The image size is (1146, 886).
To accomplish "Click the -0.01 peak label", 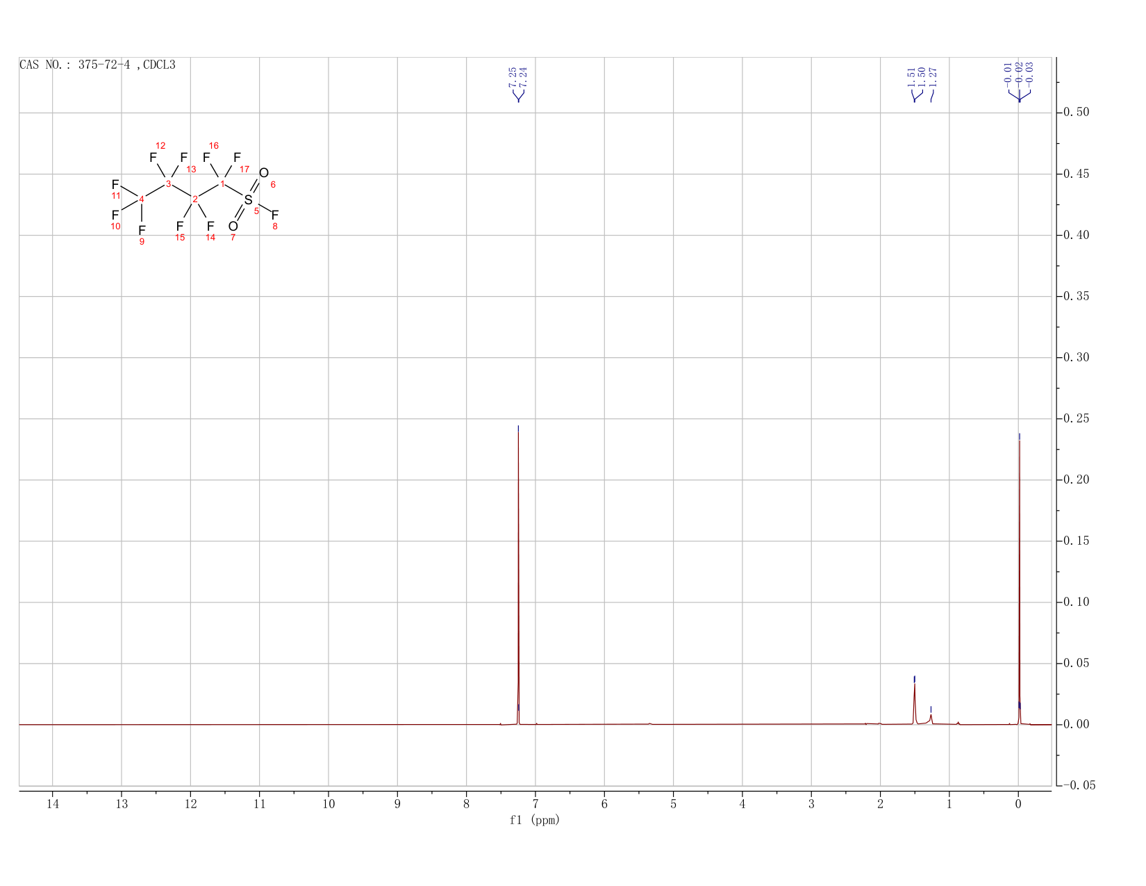I will click(x=1008, y=74).
